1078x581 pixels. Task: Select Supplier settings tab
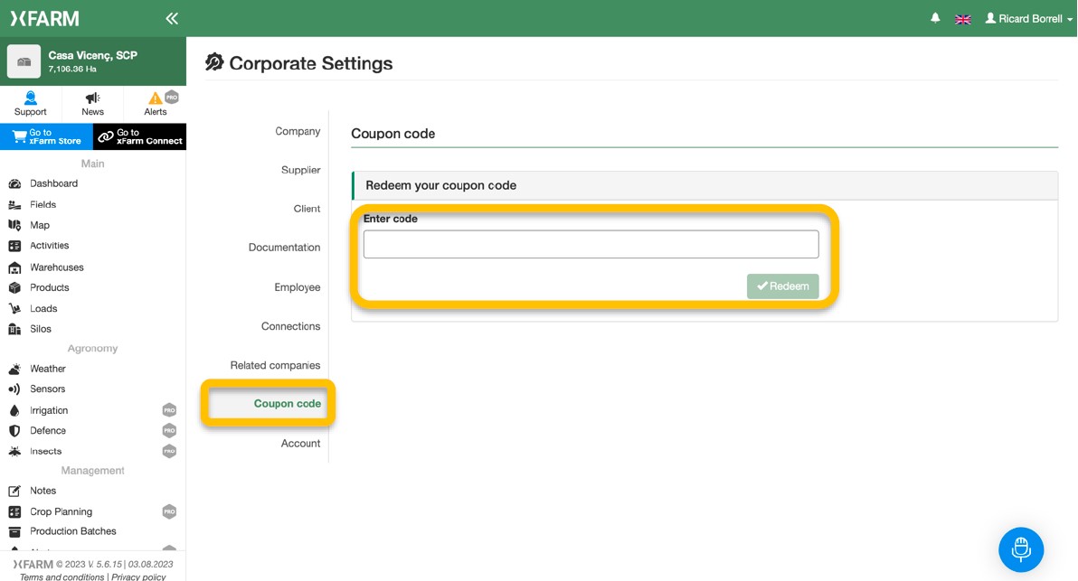coord(300,170)
